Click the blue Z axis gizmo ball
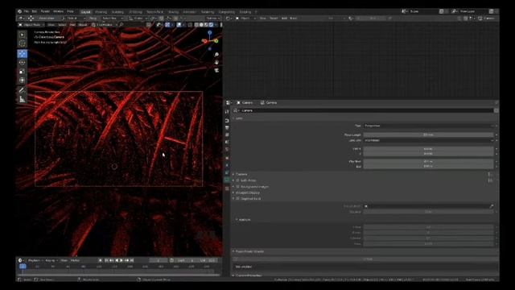The image size is (515, 290). point(209,32)
